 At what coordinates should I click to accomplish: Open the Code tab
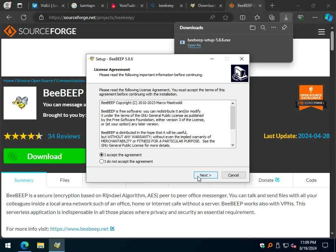tap(311, 180)
